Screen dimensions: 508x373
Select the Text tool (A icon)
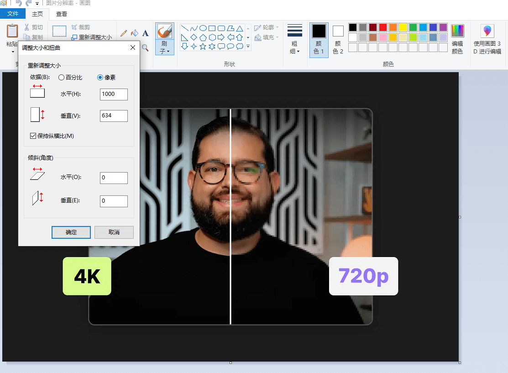[x=145, y=33]
